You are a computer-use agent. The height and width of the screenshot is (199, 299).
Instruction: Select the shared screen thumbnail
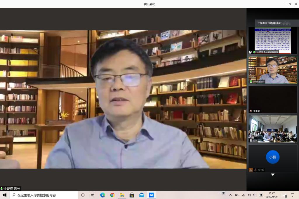(x=272, y=41)
